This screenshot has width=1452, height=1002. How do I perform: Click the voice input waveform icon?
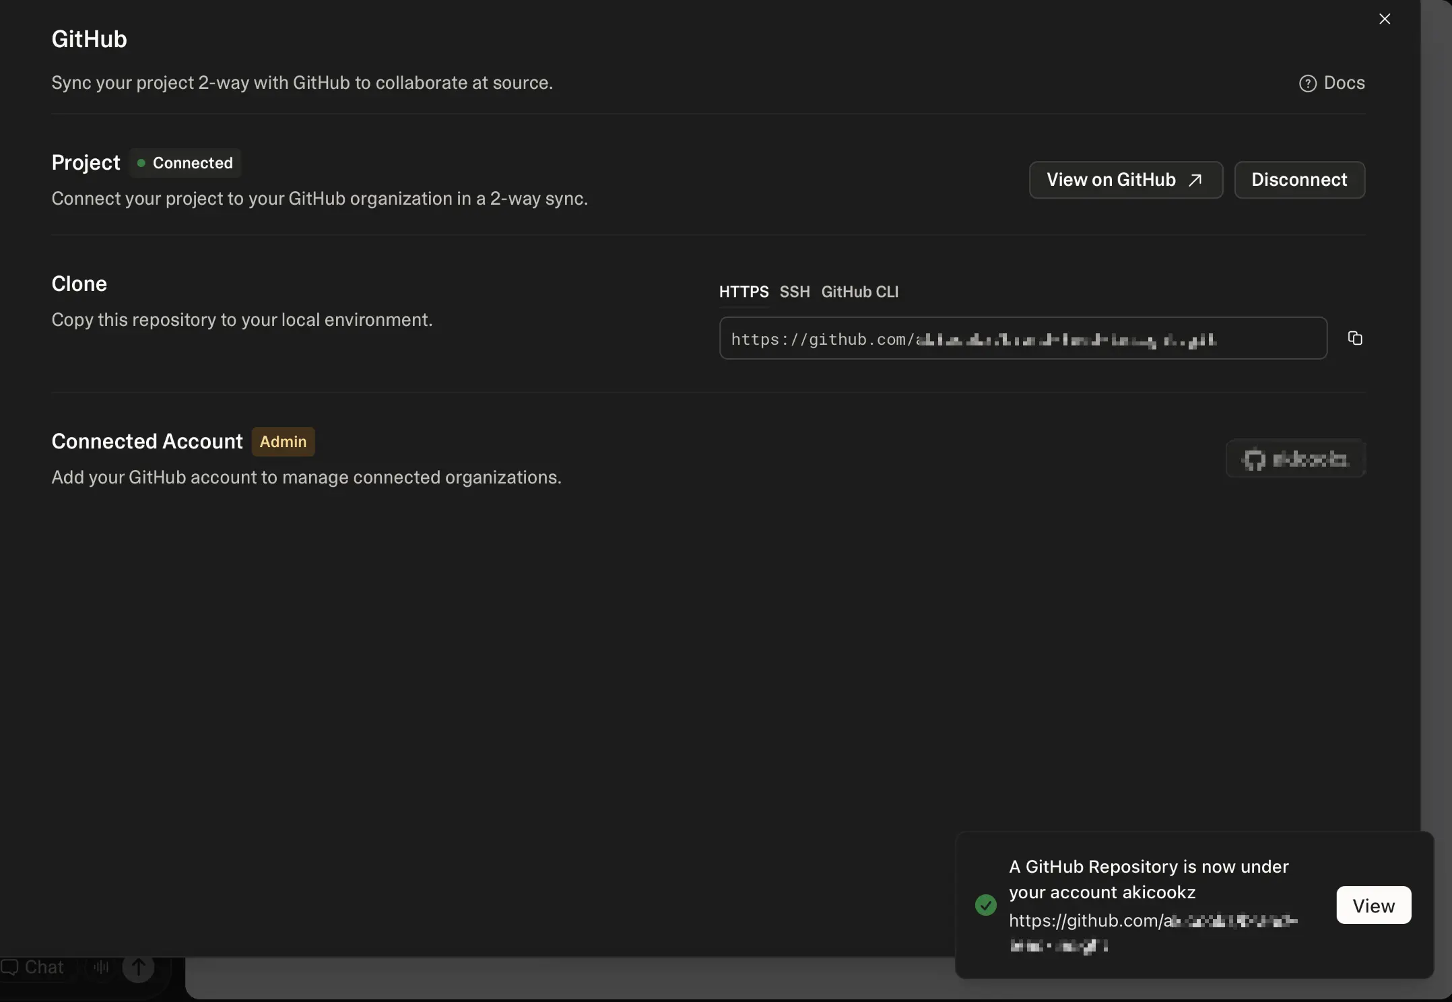tap(100, 968)
